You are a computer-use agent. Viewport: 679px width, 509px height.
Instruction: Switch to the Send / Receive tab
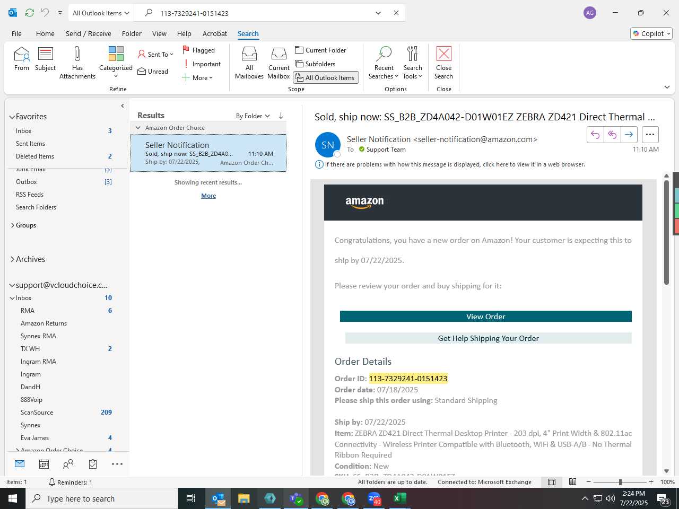[89, 33]
